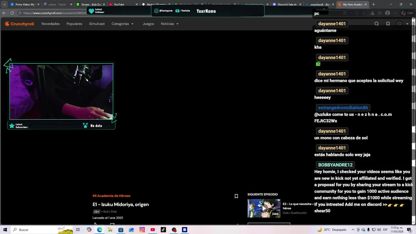Expand the Noticias dropdown
Screen dimensions: 416x234
point(170,24)
